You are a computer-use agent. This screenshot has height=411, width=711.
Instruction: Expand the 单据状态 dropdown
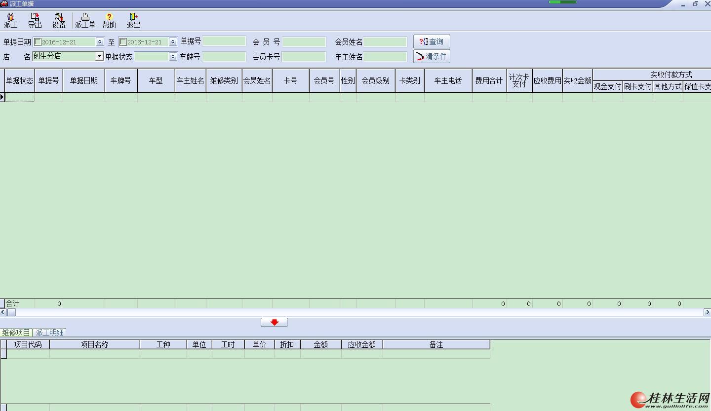click(x=173, y=57)
